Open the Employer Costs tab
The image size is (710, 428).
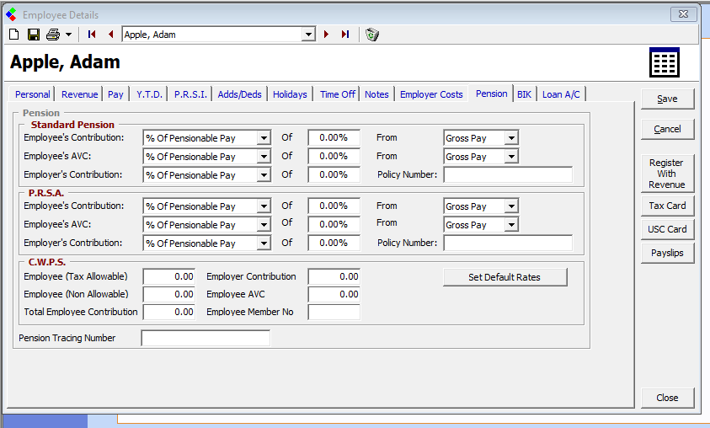(431, 94)
